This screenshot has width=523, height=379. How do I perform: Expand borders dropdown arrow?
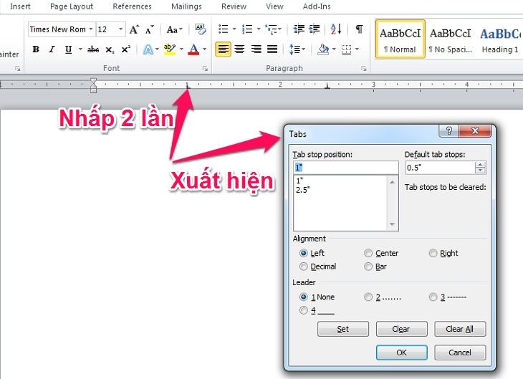[x=357, y=49]
